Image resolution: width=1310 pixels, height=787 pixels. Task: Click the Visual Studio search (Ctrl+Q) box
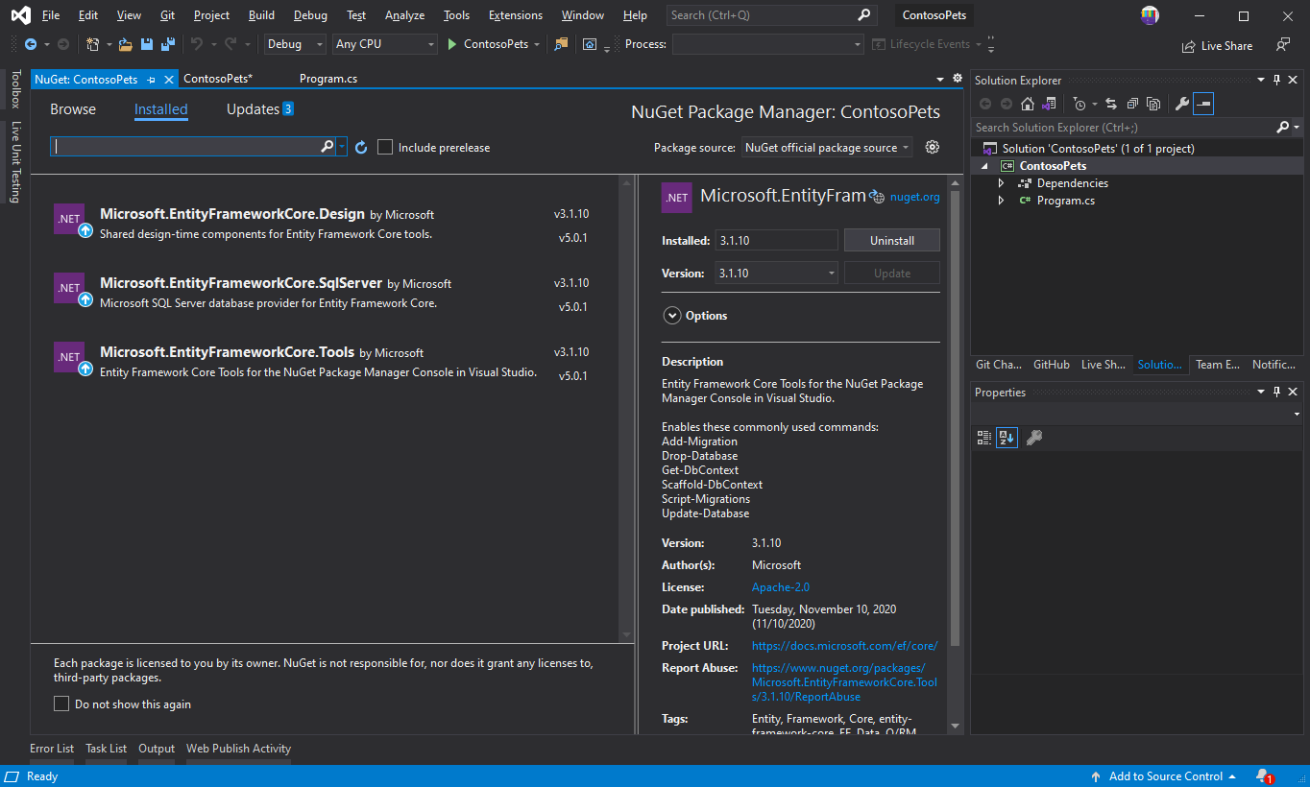coord(770,15)
